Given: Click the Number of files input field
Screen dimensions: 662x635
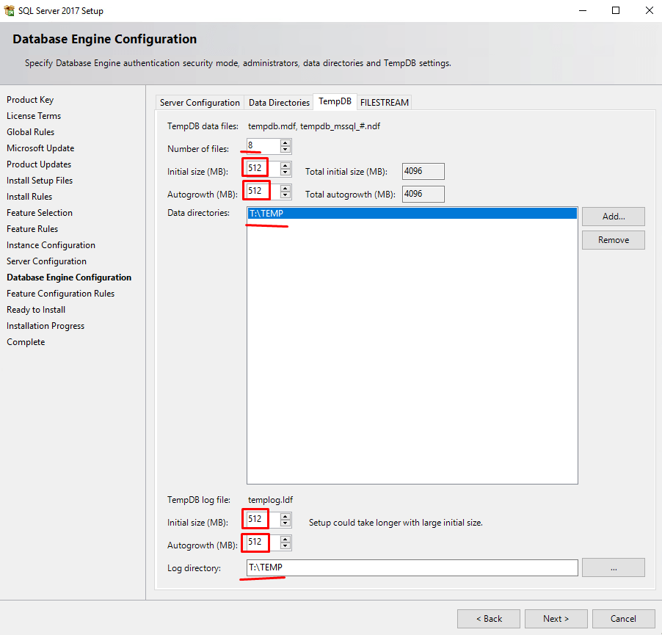Looking at the screenshot, I should tap(262, 146).
